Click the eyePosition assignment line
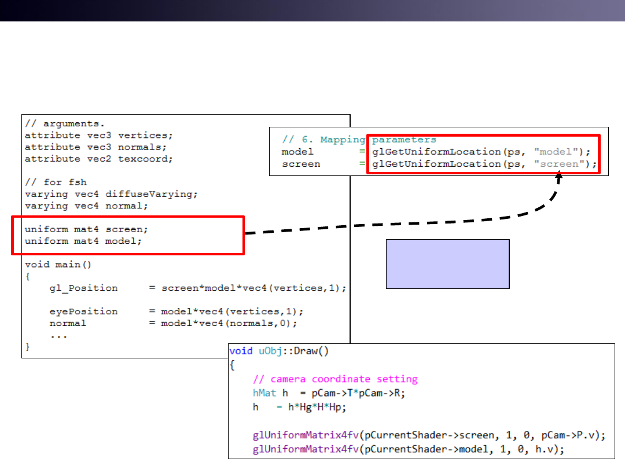Screen dimensions: 625x469 pos(176,312)
